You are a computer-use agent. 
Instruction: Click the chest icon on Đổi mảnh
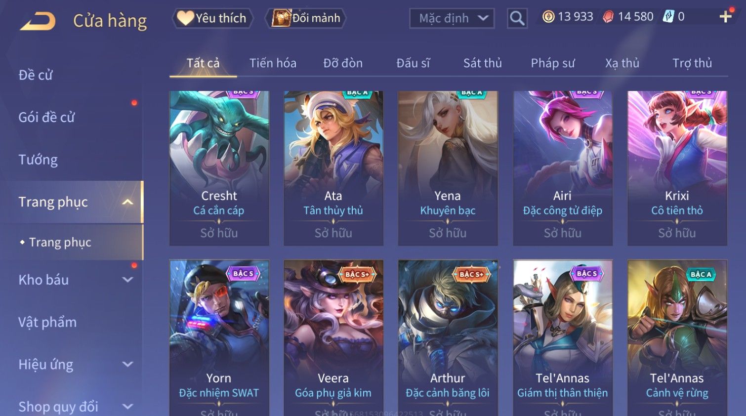[x=281, y=18]
